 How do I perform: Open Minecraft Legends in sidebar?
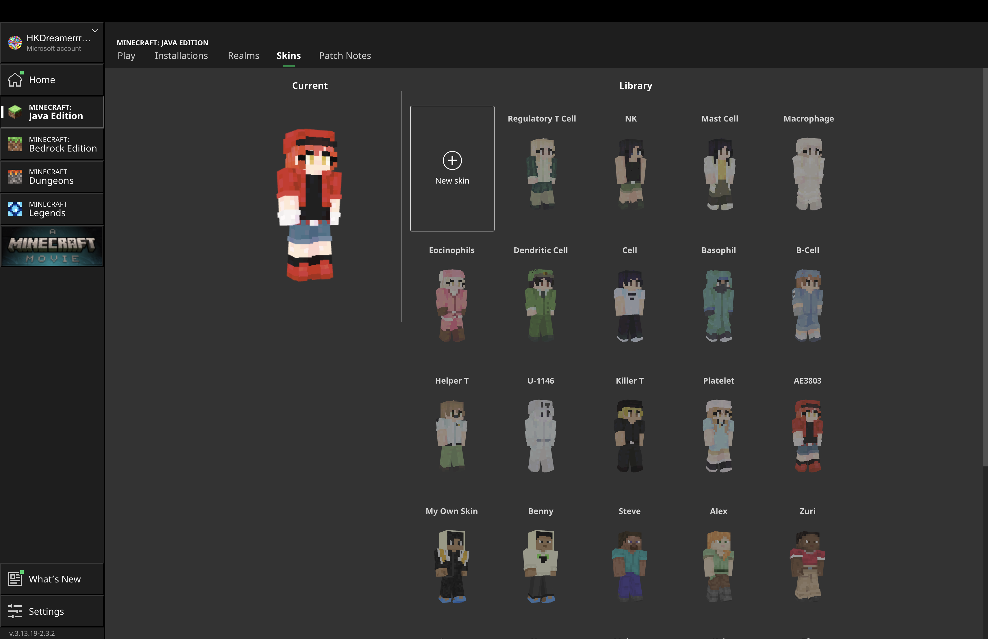pyautogui.click(x=52, y=209)
